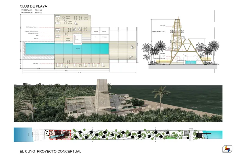Viewport: 244px width, 158px height.
Task: Select the 'SUP. DESPLANTE' area line
Action: 31,10
